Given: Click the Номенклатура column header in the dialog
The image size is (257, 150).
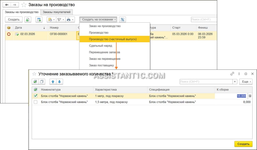Looking at the screenshot, I should click(66, 90).
